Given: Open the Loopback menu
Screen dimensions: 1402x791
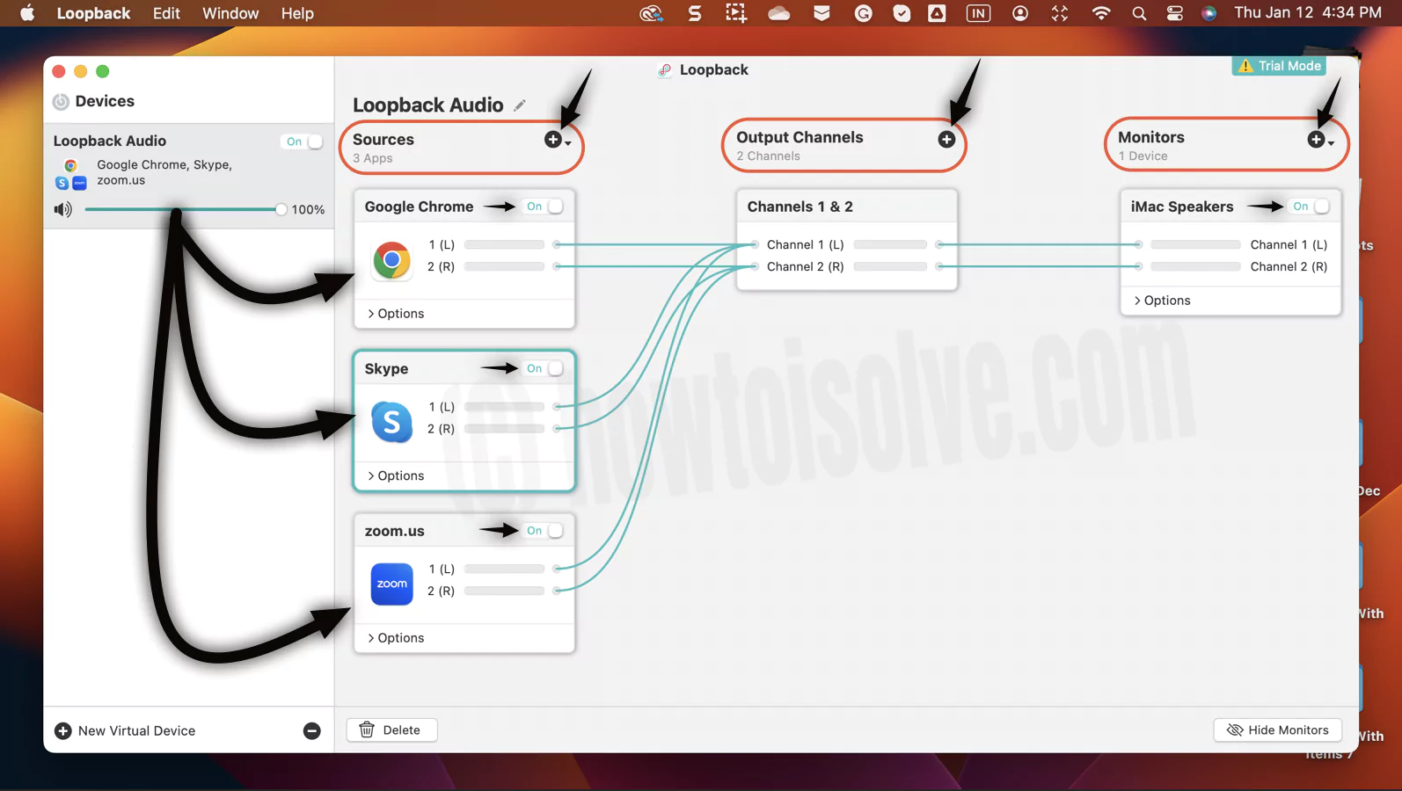Looking at the screenshot, I should (93, 13).
